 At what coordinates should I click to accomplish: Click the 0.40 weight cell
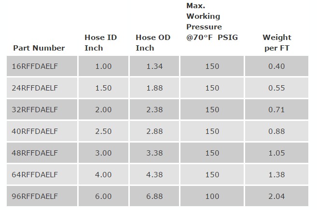pos(277,66)
